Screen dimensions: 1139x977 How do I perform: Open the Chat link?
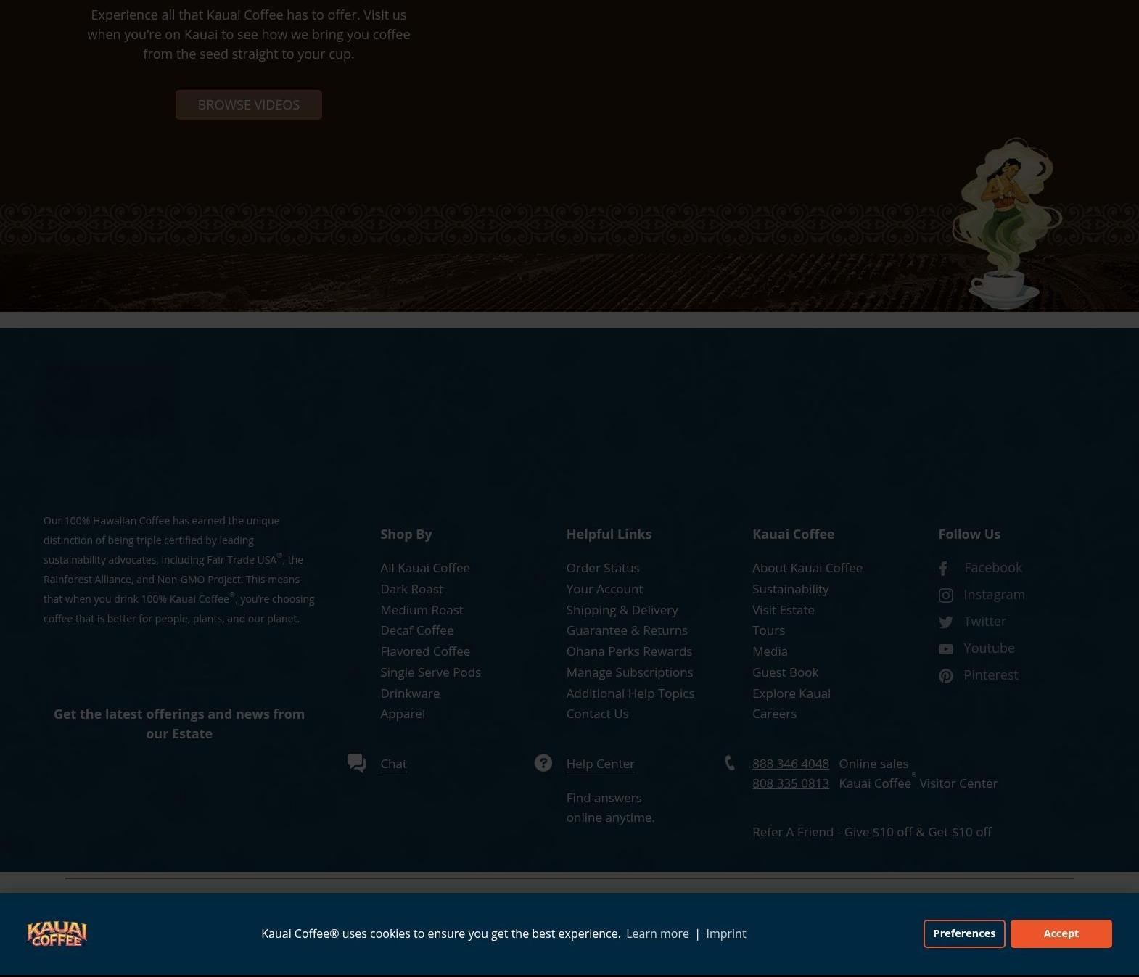393,764
